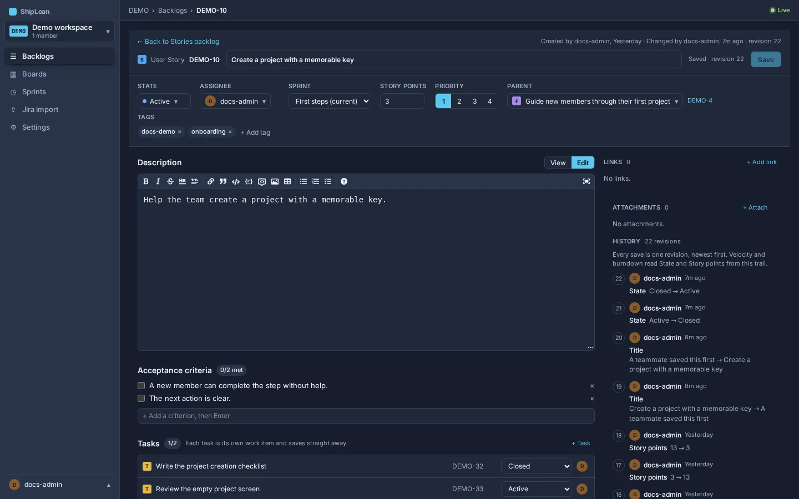Screen dimensions: 799x499
Task: Go to the DEMO breadcrumb
Action: pos(139,11)
